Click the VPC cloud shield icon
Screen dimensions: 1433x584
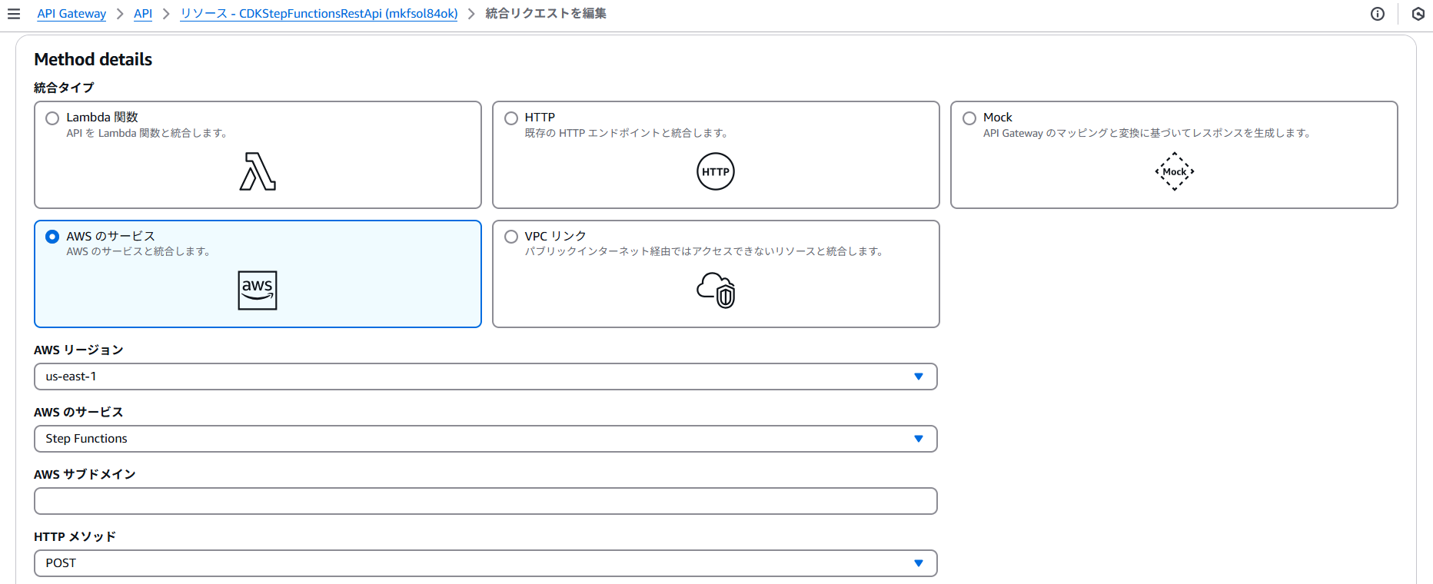pos(716,290)
